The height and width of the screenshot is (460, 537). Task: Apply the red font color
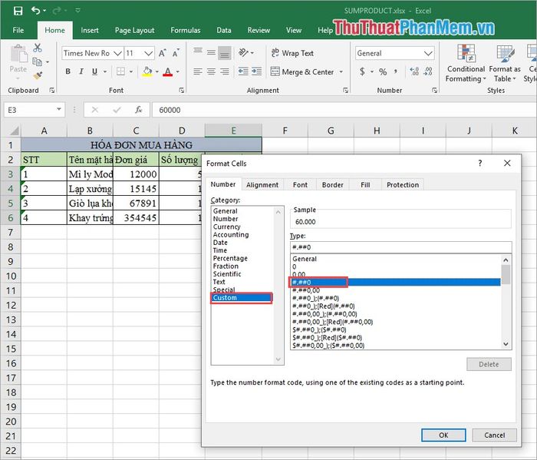(x=167, y=71)
